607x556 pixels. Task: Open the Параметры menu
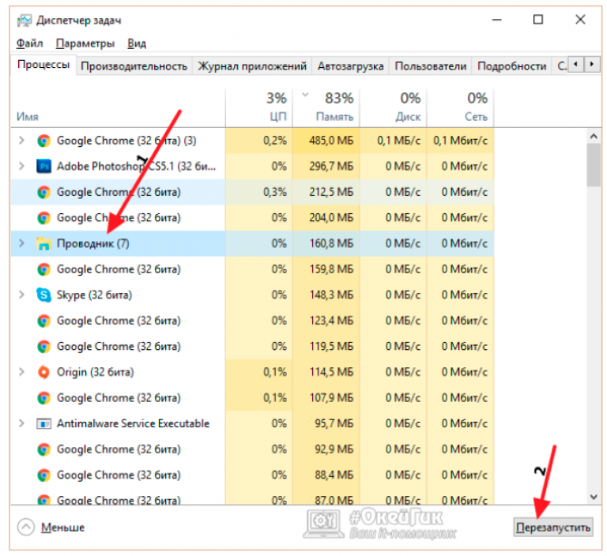coord(85,43)
